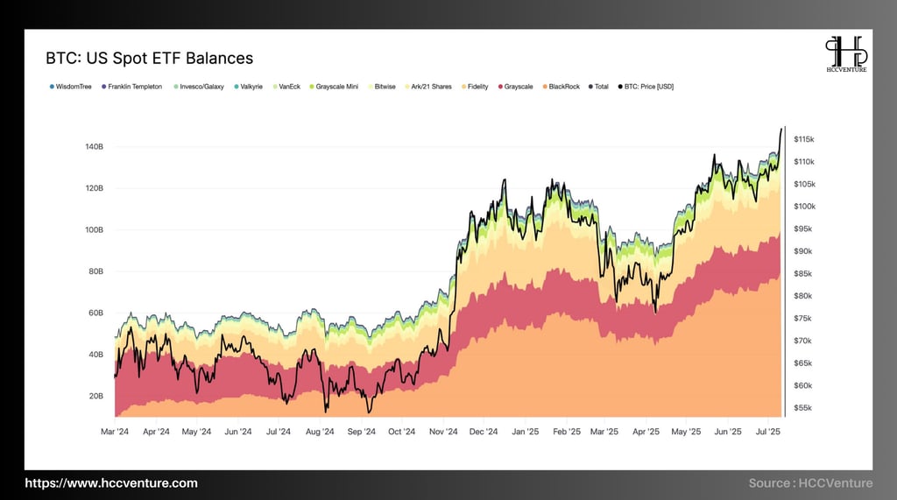This screenshot has height=500, width=897.
Task: Click the $75k price axis label
Action: [x=802, y=319]
